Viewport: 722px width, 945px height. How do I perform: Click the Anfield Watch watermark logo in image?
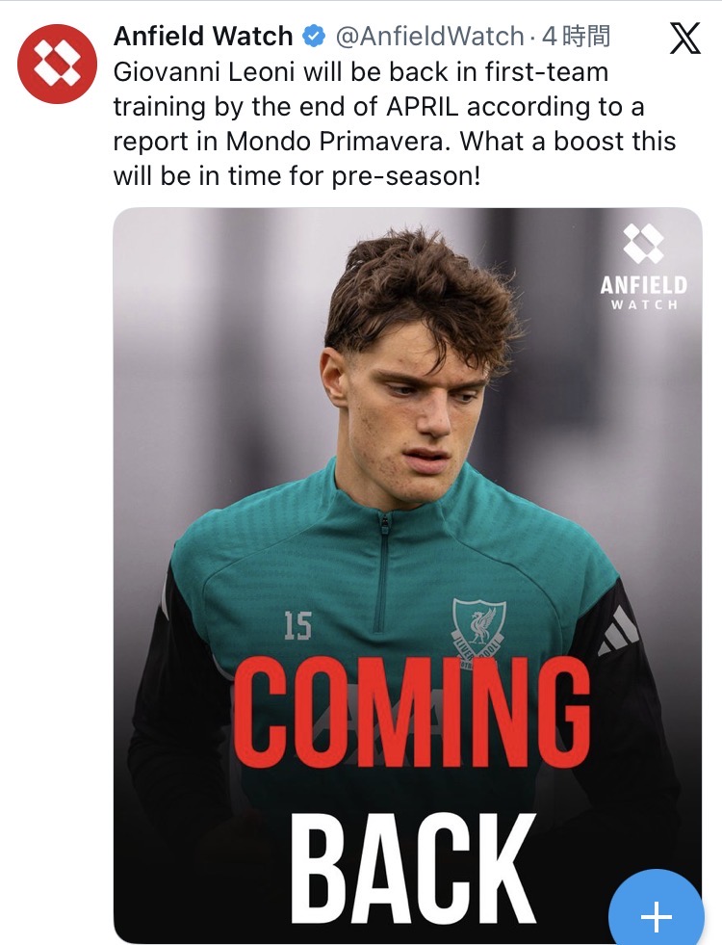click(644, 245)
